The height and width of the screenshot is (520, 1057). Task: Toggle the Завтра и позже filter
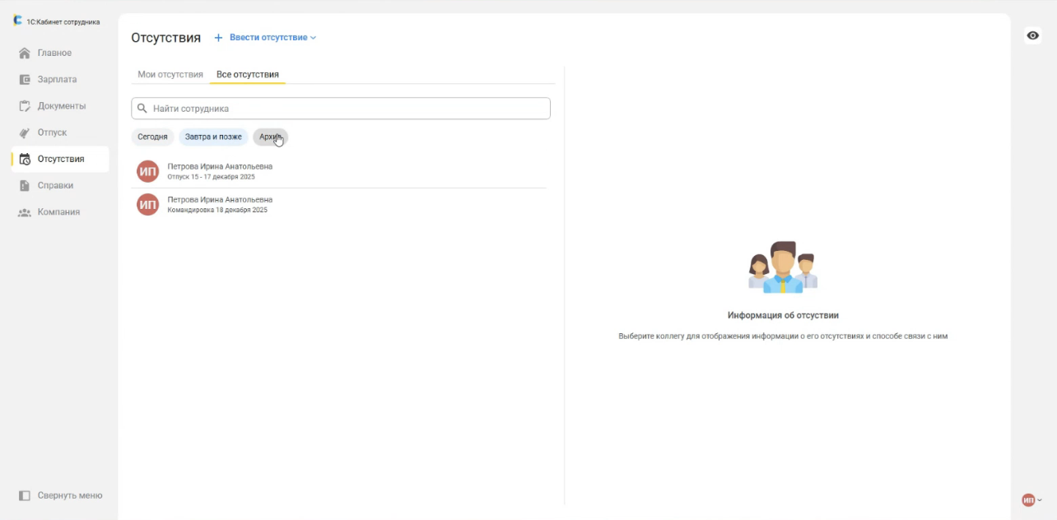pos(213,137)
